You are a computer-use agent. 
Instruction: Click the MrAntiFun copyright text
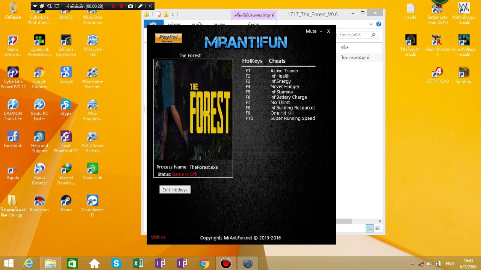point(240,238)
